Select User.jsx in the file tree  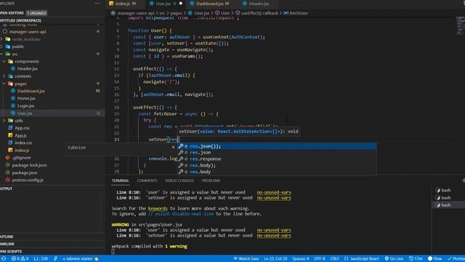click(25, 114)
